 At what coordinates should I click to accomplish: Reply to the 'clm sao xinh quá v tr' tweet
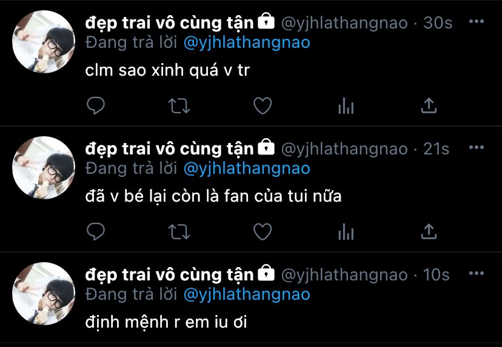coord(96,105)
